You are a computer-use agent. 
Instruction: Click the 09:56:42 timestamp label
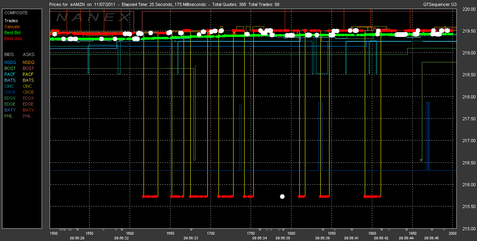381,238
